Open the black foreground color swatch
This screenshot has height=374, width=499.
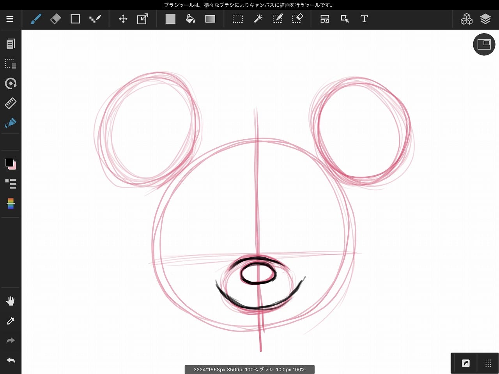[x=9, y=163]
